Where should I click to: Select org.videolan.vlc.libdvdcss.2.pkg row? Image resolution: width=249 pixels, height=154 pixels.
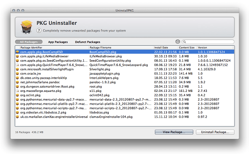point(125,113)
